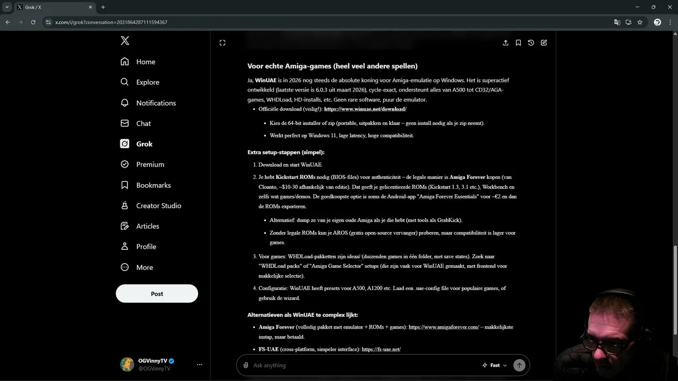Open Grok conversation history icon

[x=531, y=43]
